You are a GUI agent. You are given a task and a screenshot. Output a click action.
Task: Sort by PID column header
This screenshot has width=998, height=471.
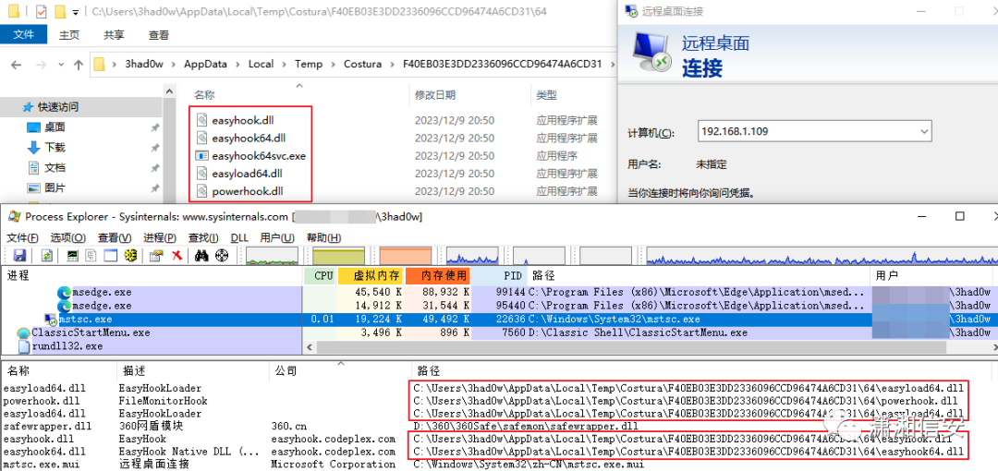[x=498, y=275]
